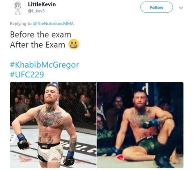Click the "Before the exam" tweet text
Image resolution: width=194 pixels, height=170 pixels.
41,35
